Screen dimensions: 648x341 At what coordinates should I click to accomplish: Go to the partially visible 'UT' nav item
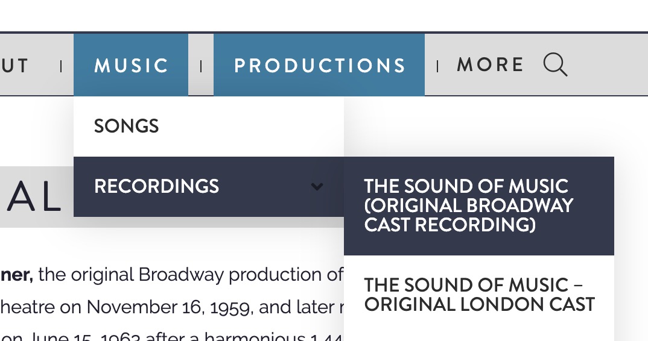point(14,66)
